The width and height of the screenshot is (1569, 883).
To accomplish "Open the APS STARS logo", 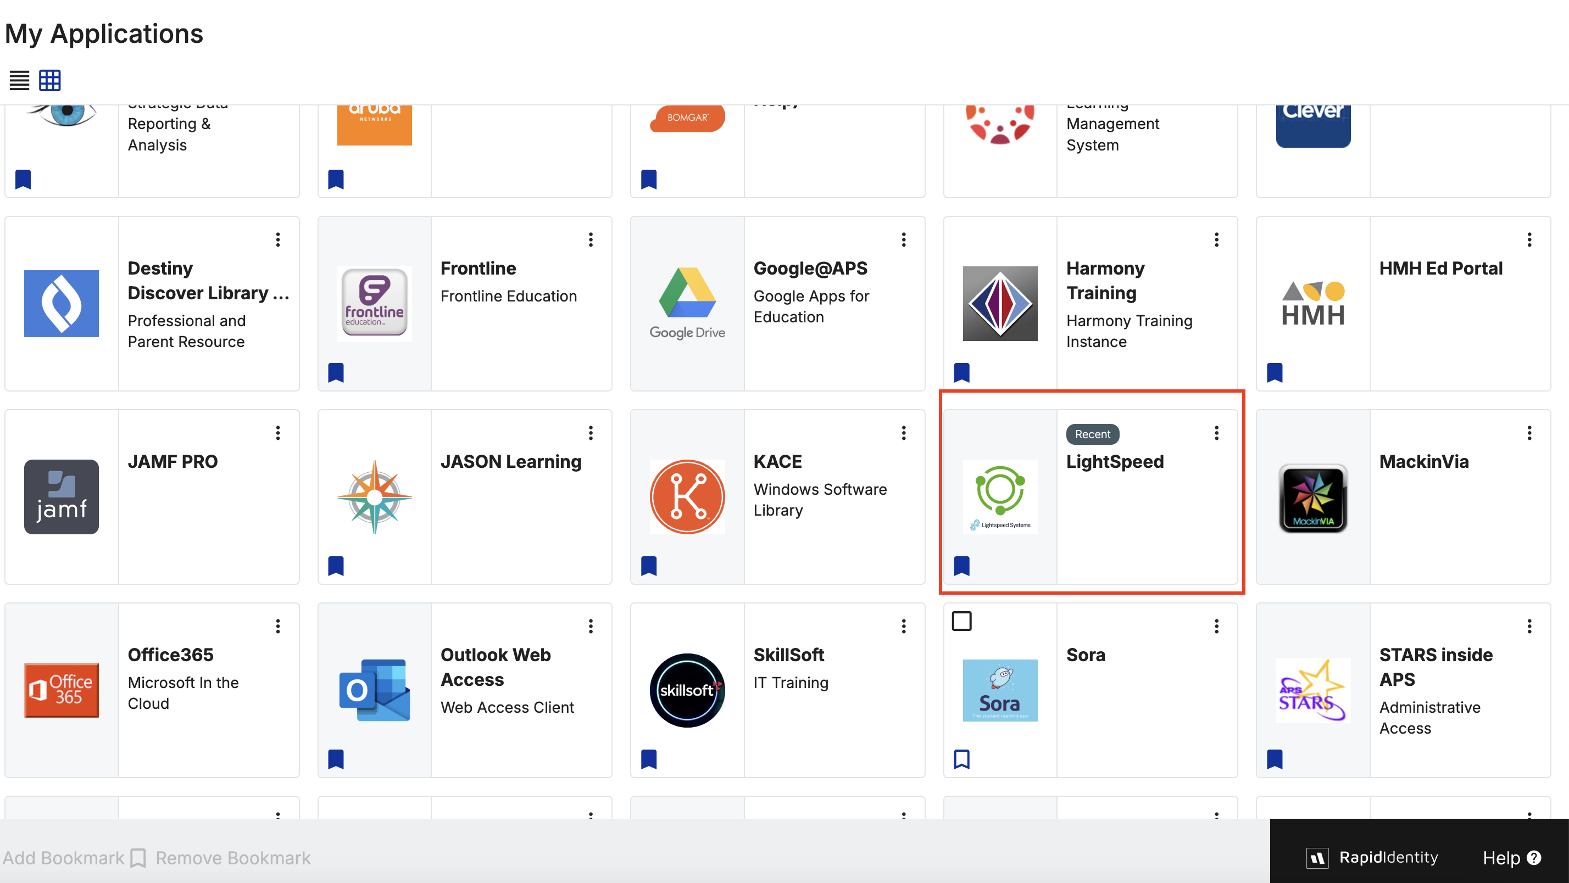I will [x=1313, y=690].
